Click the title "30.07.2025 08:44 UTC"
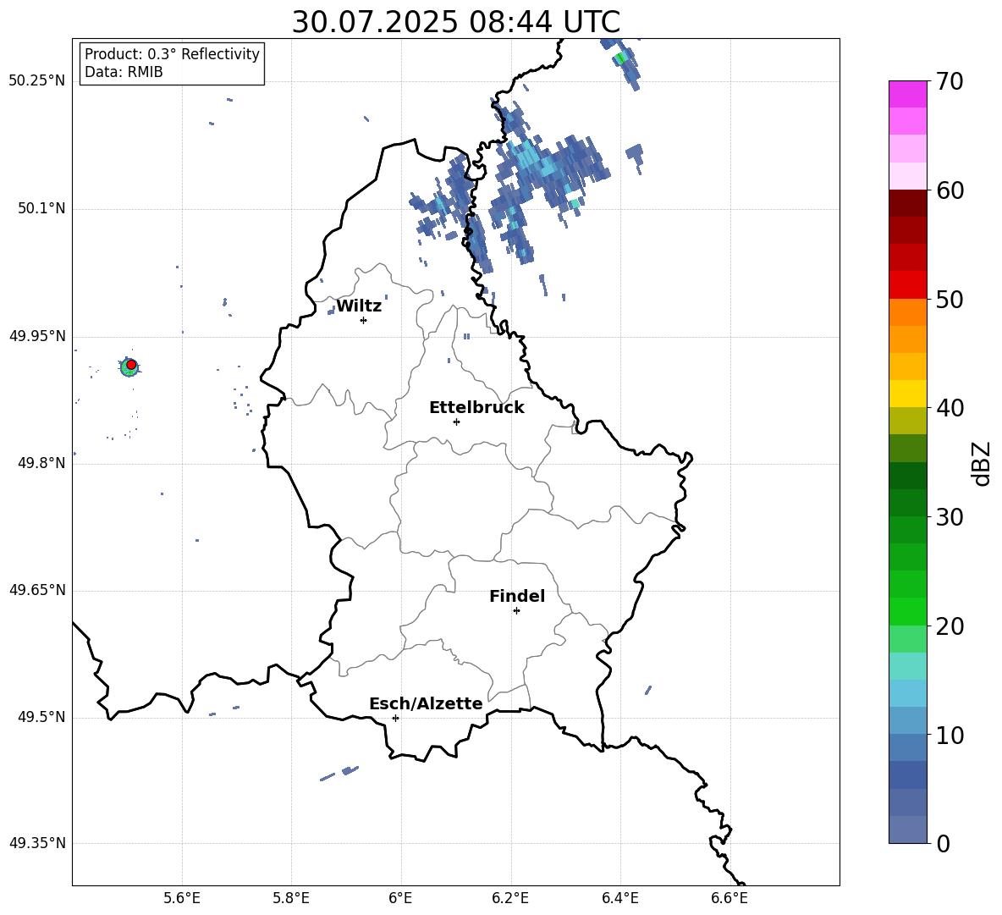1002x915 pixels. pyautogui.click(x=455, y=22)
